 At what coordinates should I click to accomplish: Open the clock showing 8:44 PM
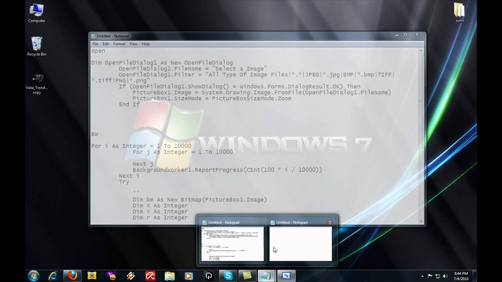tap(461, 276)
